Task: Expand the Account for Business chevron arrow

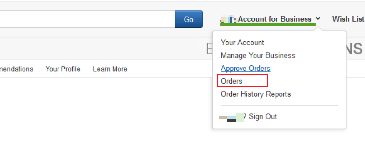Action: click(318, 19)
